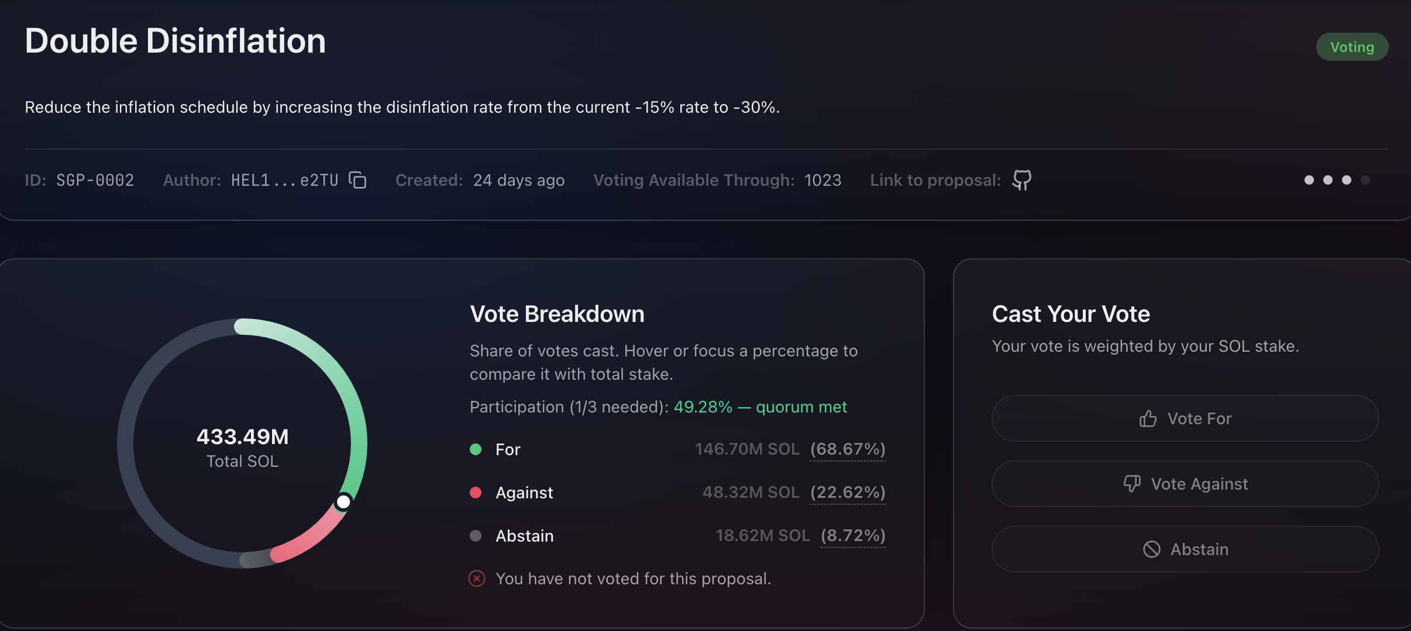
Task: Go to the fourth dimmed pagination dot
Action: click(x=1365, y=180)
